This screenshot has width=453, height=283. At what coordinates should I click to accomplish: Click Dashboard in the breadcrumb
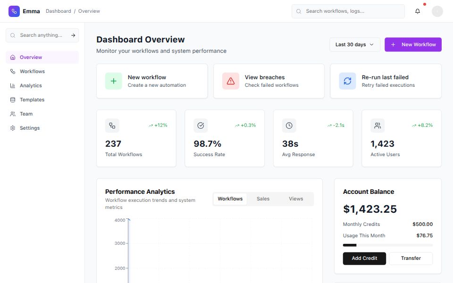tap(58, 11)
